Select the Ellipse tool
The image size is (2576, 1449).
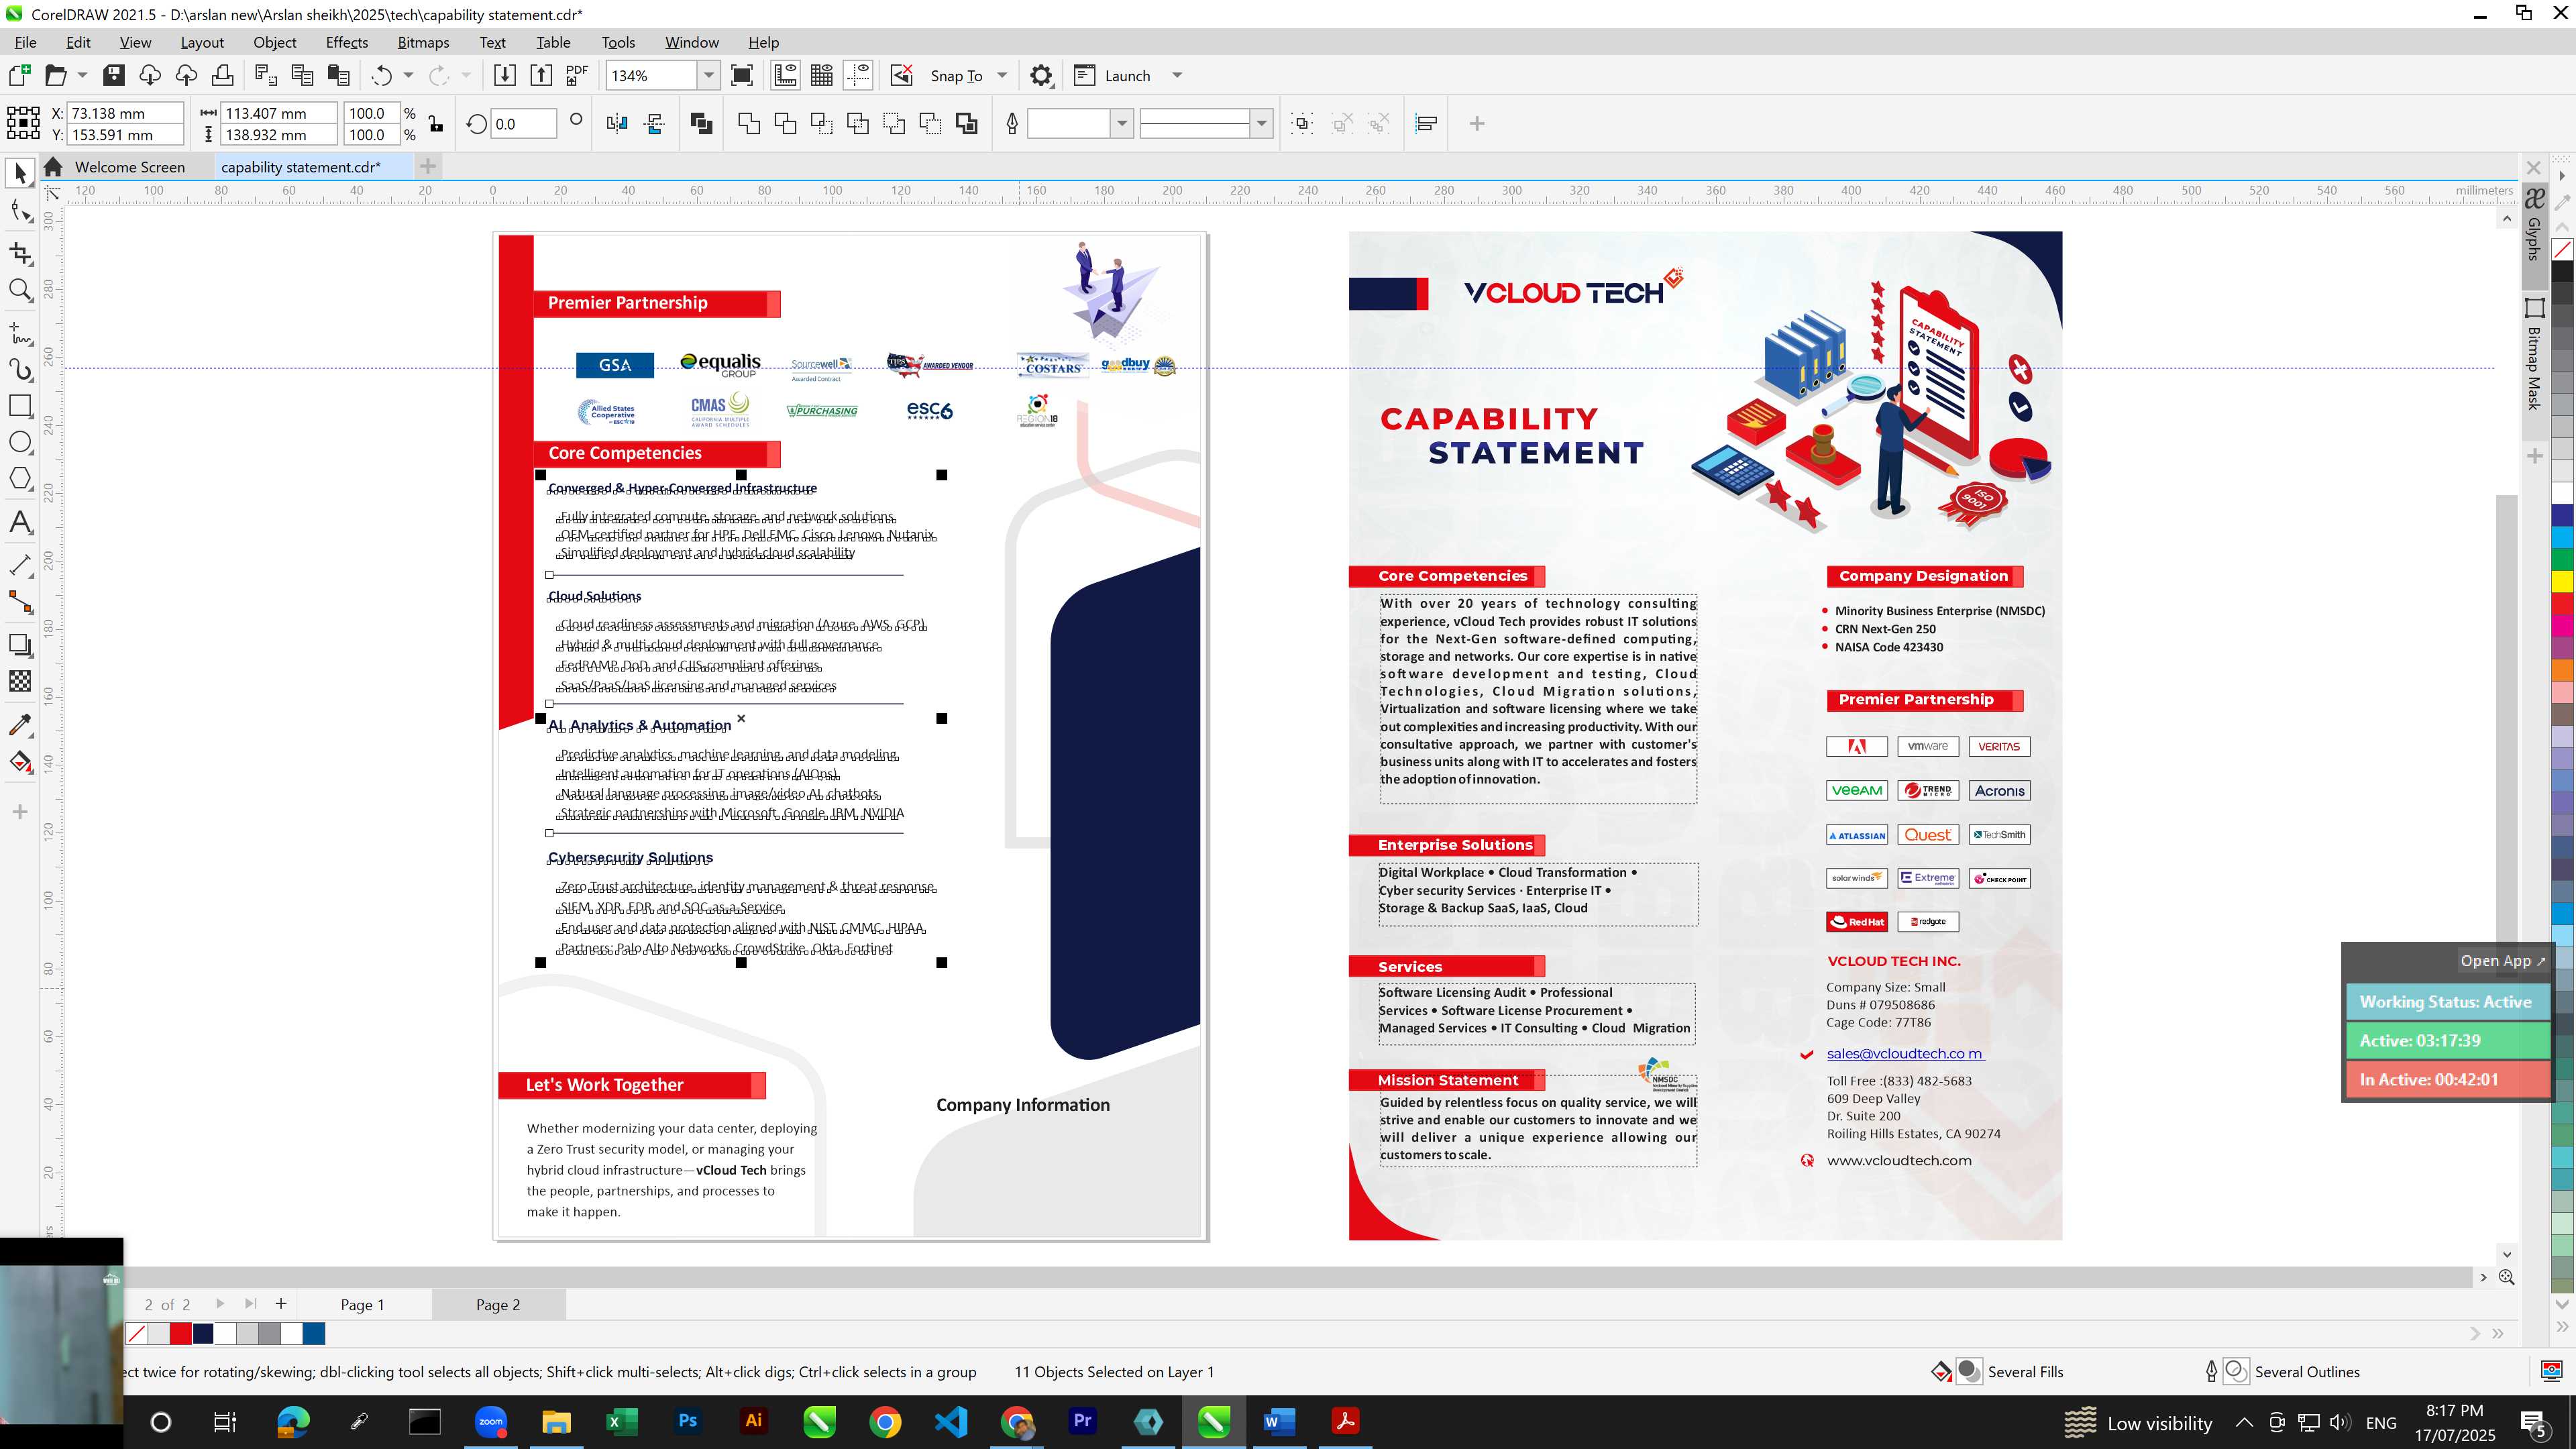20,442
